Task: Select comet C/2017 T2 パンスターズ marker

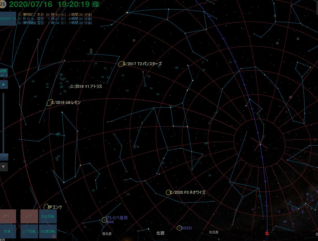Action: click(121, 64)
